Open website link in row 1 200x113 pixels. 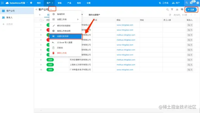tap(125, 25)
